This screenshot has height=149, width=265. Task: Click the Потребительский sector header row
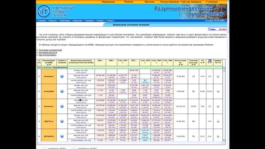coord(130,67)
